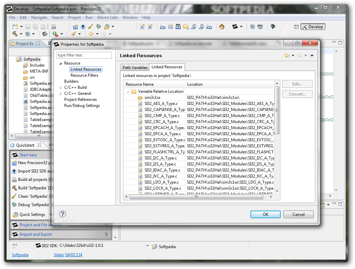
Task: Click the XML import toolbar icon
Action: point(178,27)
